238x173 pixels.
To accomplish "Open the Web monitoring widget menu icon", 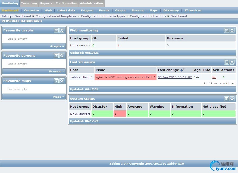I will 227,30.
